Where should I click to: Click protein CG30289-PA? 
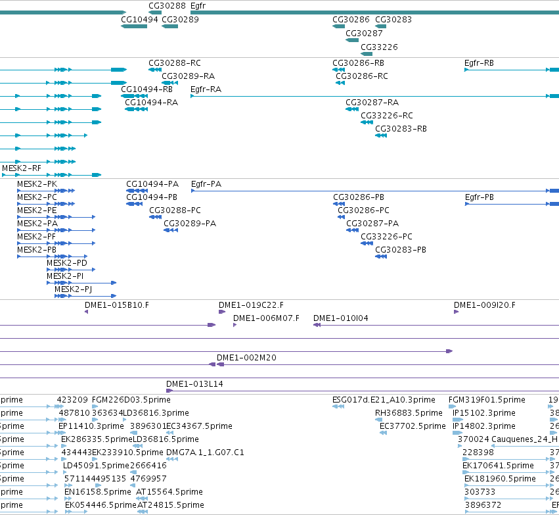(190, 224)
